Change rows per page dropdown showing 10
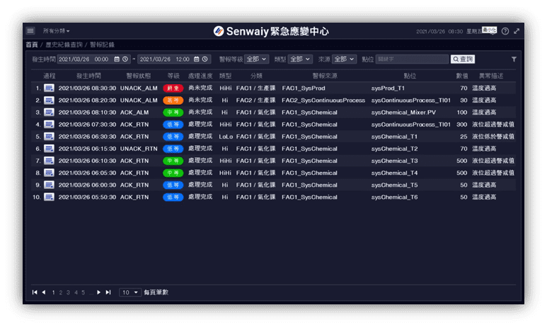 pos(130,292)
